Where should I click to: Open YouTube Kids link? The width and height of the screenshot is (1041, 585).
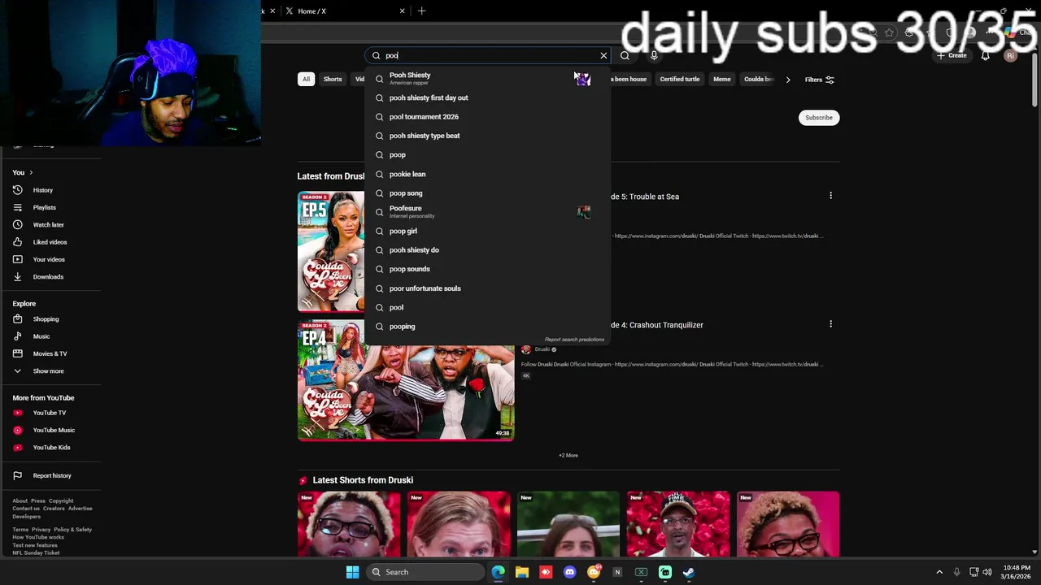pyautogui.click(x=51, y=448)
